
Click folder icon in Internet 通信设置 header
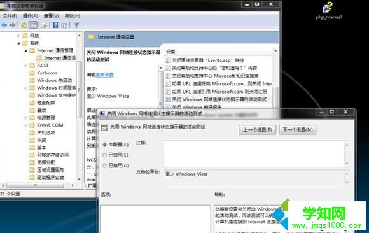(x=92, y=37)
